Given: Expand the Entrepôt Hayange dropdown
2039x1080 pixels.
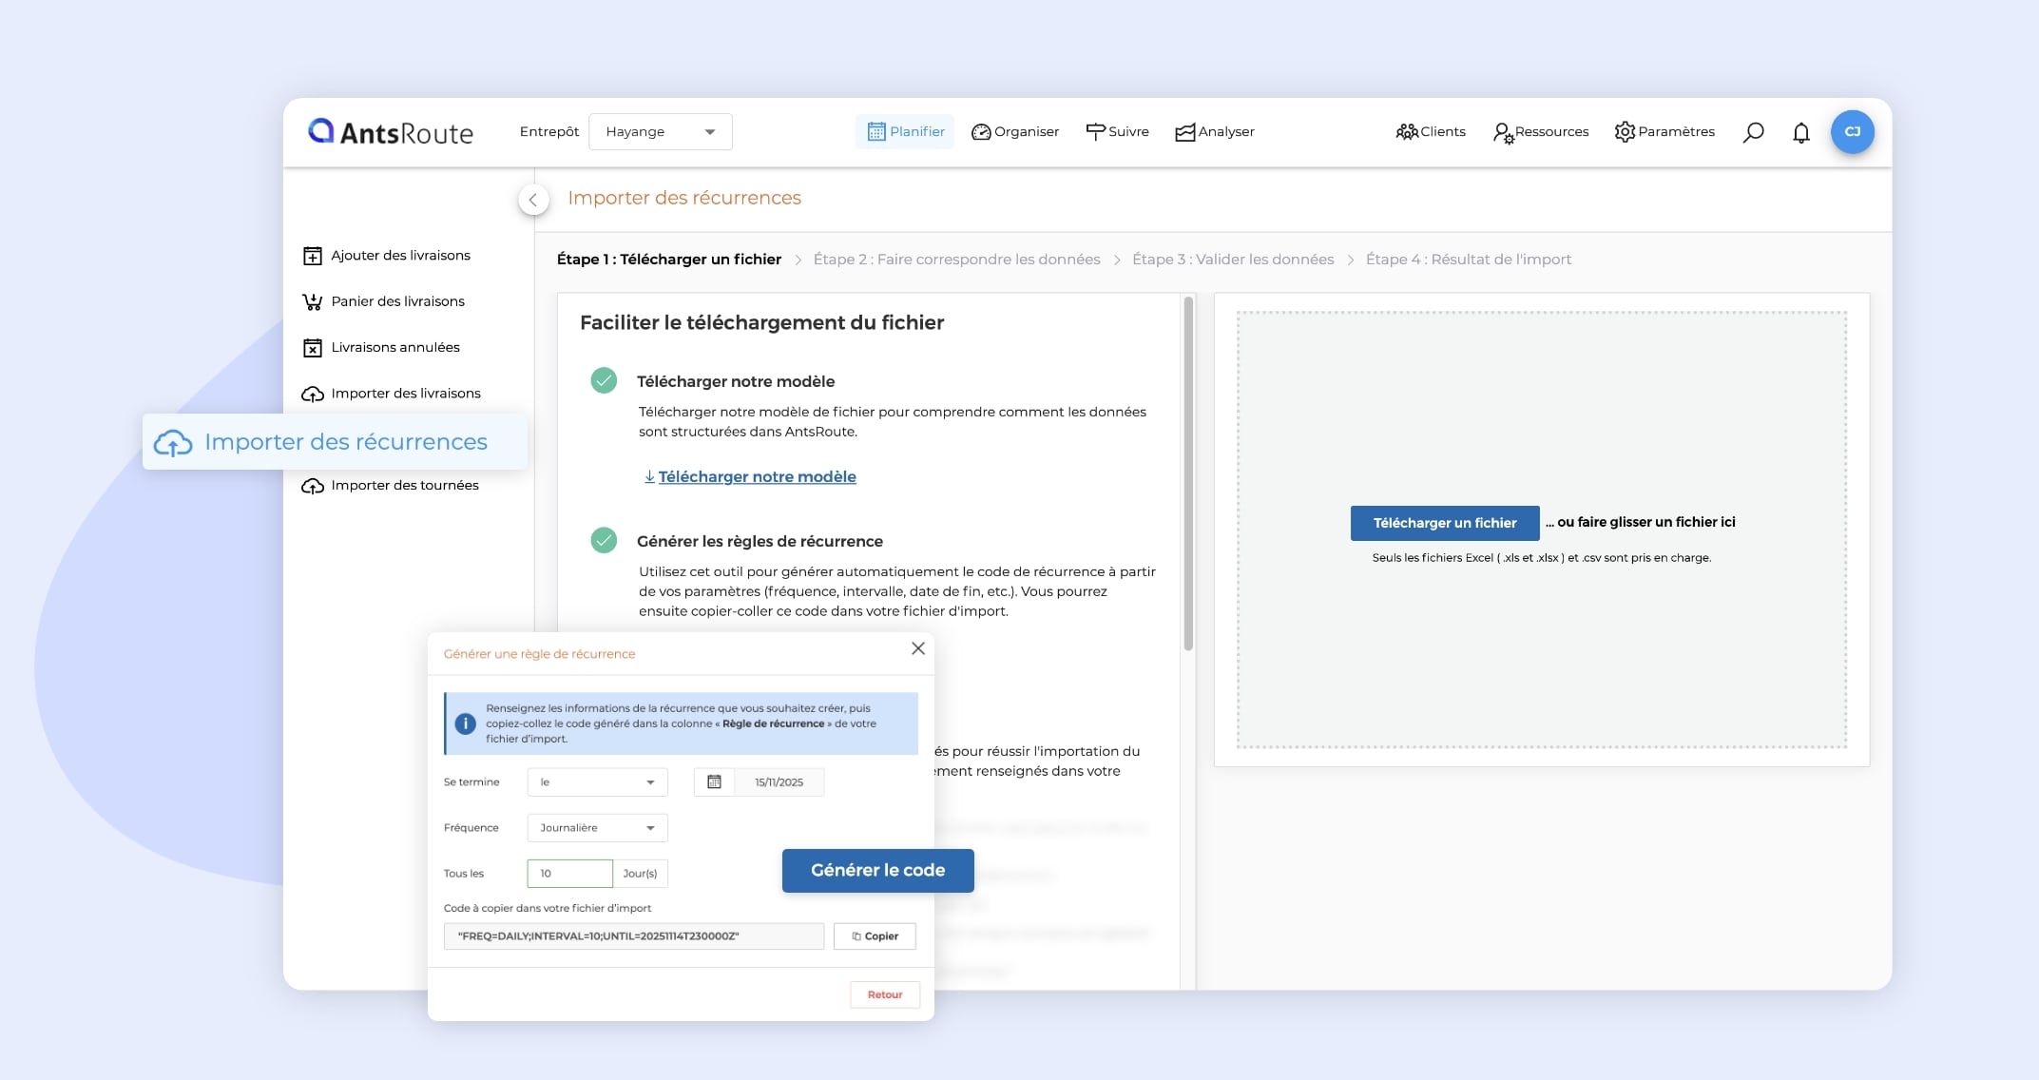Looking at the screenshot, I should point(661,132).
